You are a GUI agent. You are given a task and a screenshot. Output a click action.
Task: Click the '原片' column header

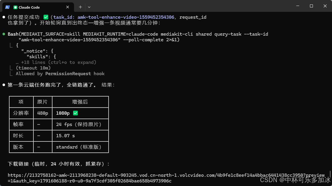pyautogui.click(x=42, y=102)
